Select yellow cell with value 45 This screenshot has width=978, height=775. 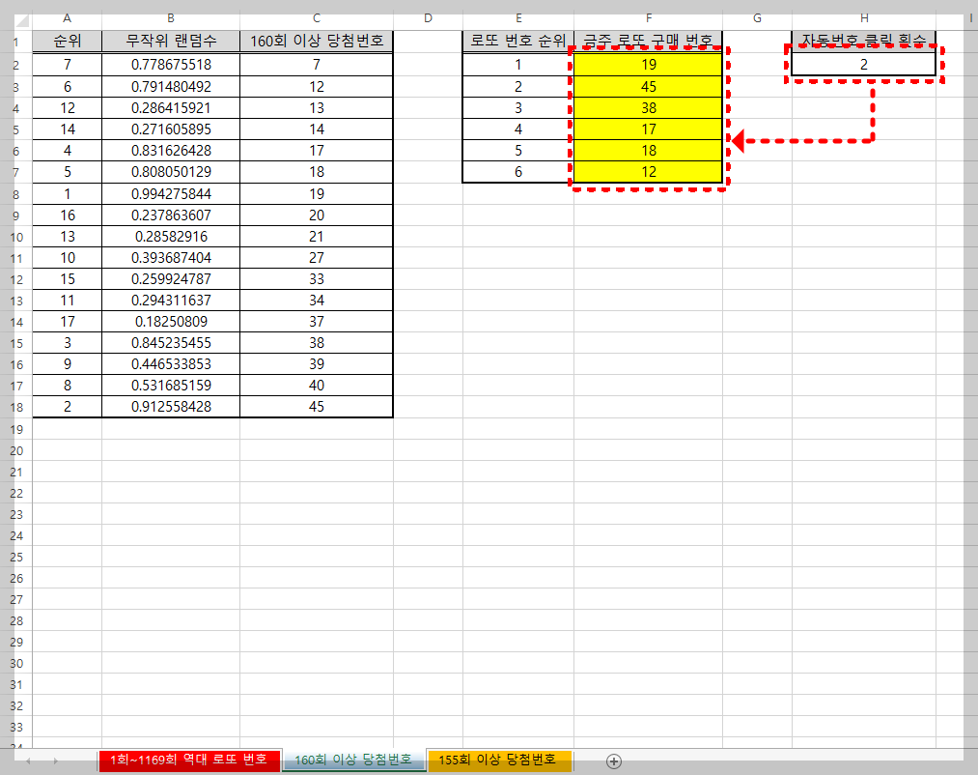click(x=649, y=86)
